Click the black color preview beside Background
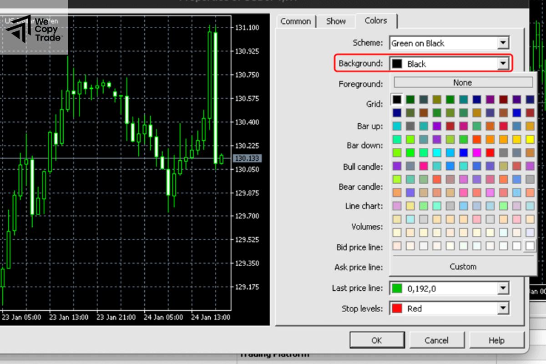 click(x=398, y=63)
